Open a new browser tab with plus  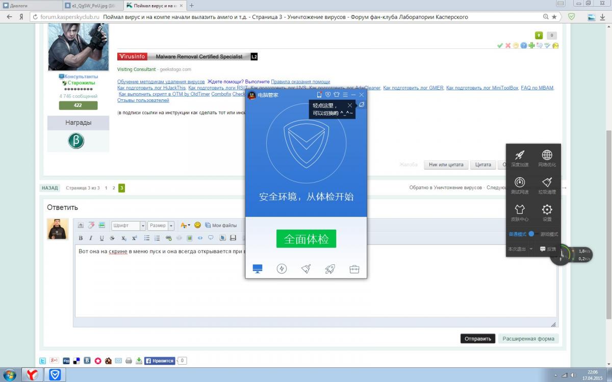click(x=191, y=5)
